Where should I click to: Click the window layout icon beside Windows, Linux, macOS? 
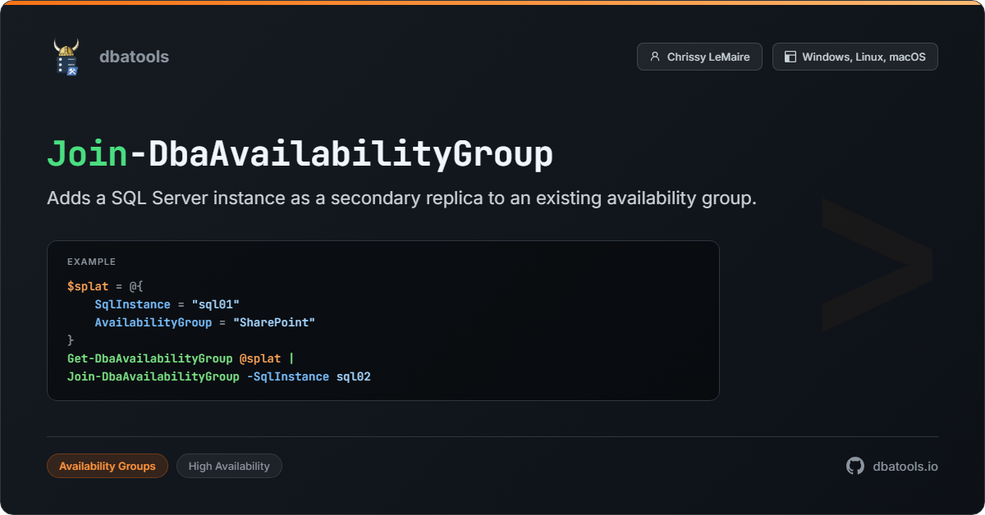pos(790,57)
